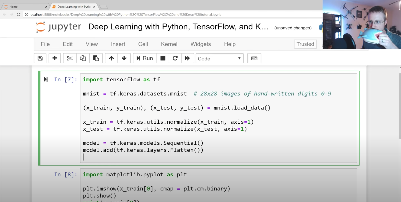Open the Kernel menu
The height and width of the screenshot is (202, 401).
(x=169, y=44)
